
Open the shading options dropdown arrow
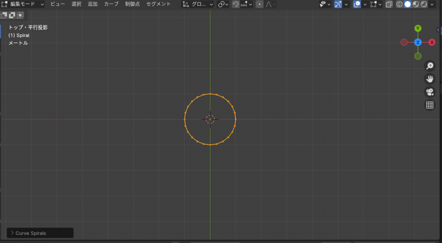pos(432,4)
